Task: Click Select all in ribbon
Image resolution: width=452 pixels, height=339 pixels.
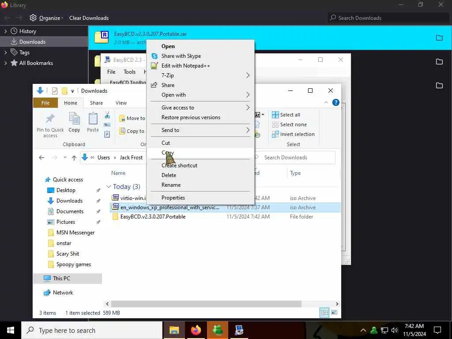Action: tap(286, 115)
